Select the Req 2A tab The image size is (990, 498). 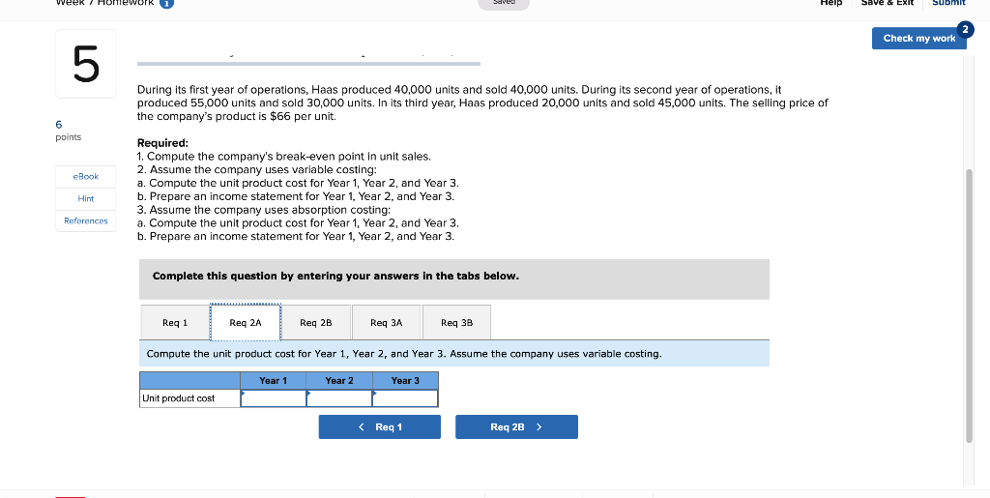pos(246,323)
